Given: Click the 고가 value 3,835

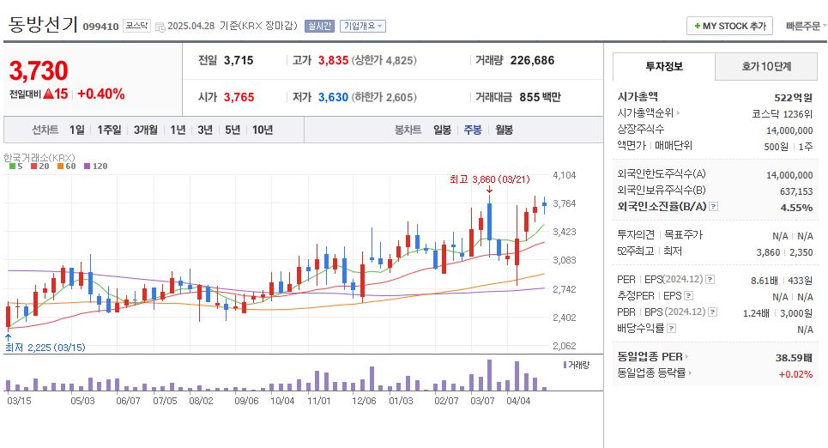Looking at the screenshot, I should [x=333, y=60].
